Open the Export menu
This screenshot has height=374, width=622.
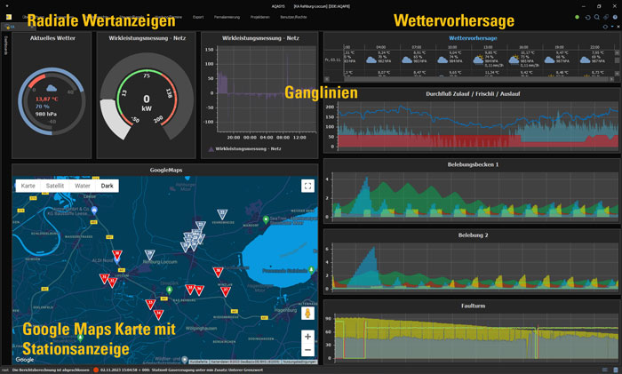(x=198, y=17)
